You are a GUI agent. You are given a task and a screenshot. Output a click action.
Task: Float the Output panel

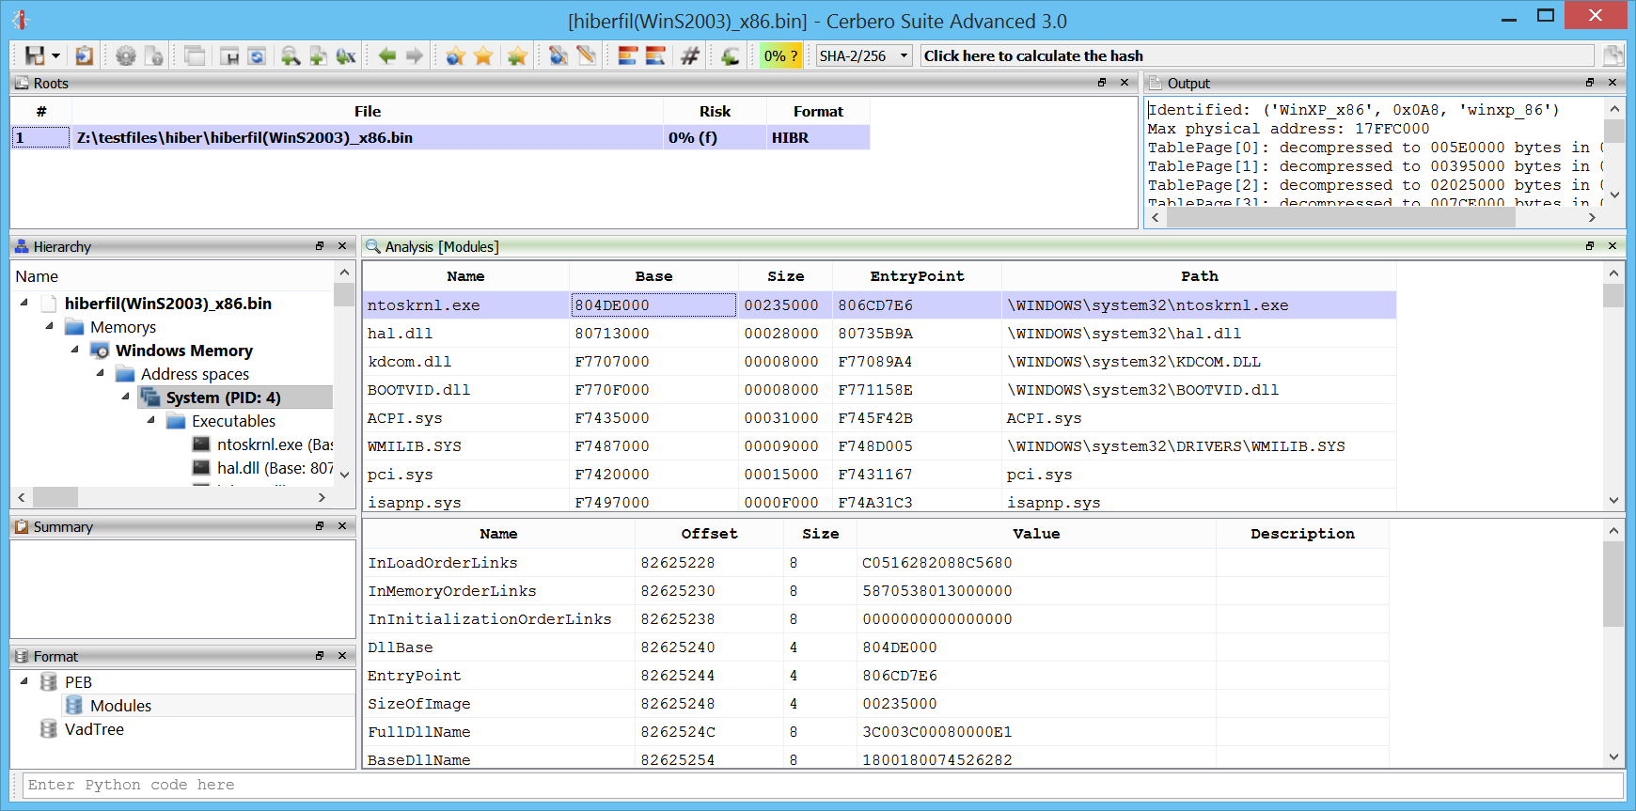click(x=1590, y=83)
